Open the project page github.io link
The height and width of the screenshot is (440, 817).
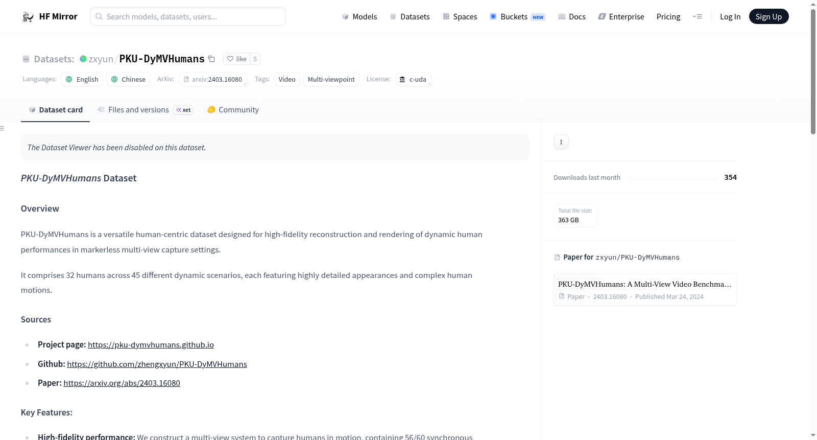(151, 345)
